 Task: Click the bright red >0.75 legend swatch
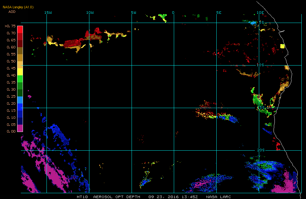pos(20,29)
